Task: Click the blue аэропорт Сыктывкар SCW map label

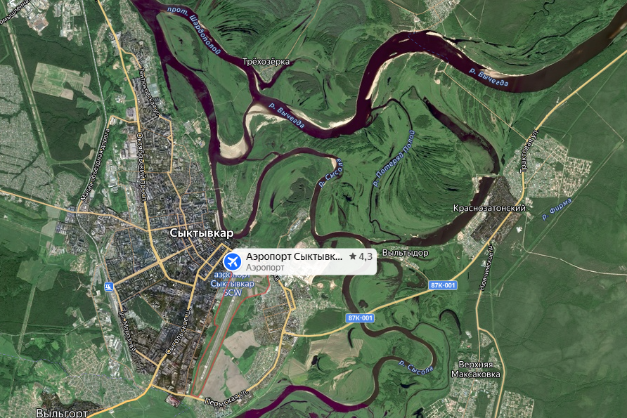Action: tap(233, 284)
